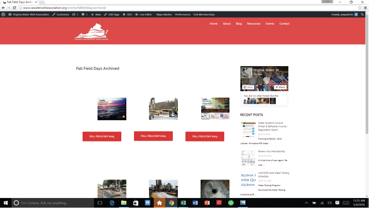
Task: Open the sunset Fall Field Day 2015 thumbnail
Action: [x=112, y=109]
